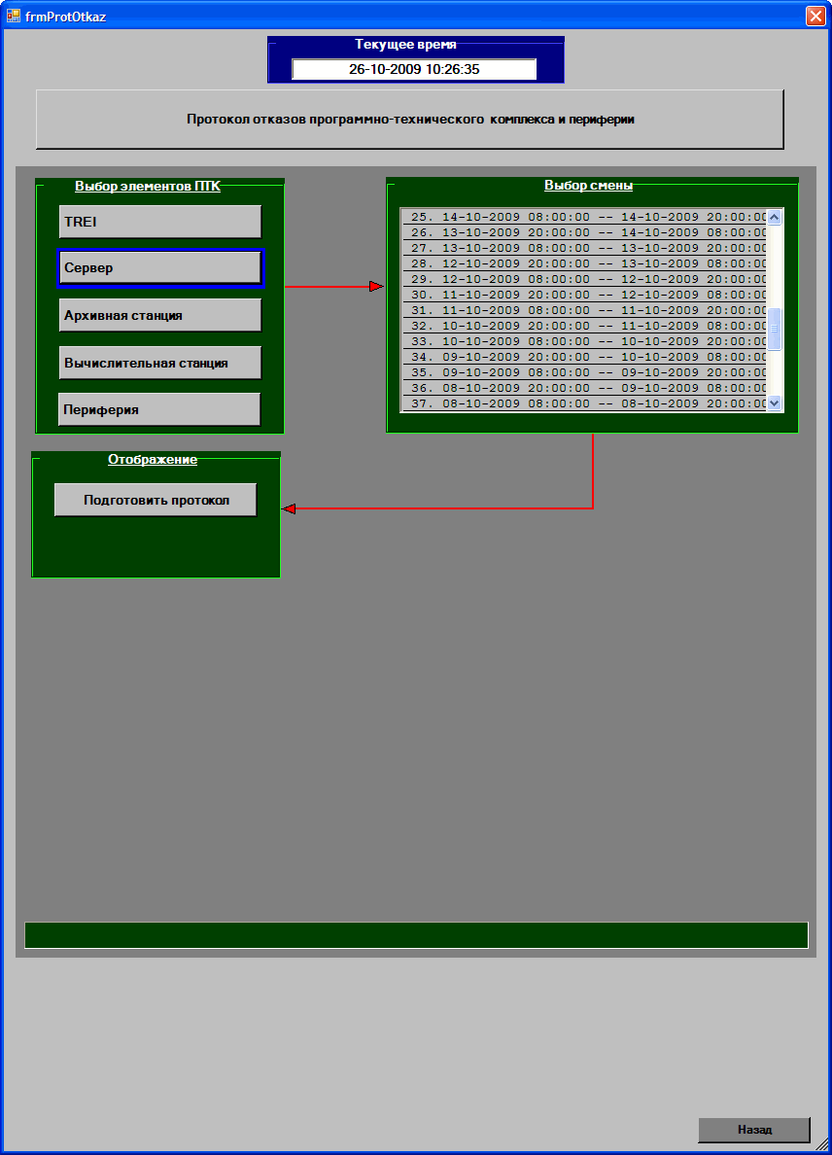Screen dimensions: 832x1155
Task: Select shift row 36. 08-10-2009 20:00:00
Action: tap(584, 388)
